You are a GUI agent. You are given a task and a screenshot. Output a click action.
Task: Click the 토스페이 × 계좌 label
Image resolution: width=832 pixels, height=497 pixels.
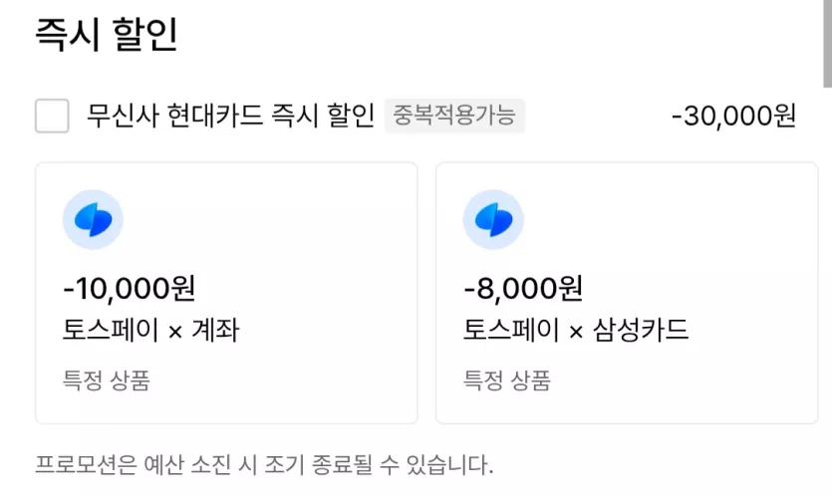(151, 330)
